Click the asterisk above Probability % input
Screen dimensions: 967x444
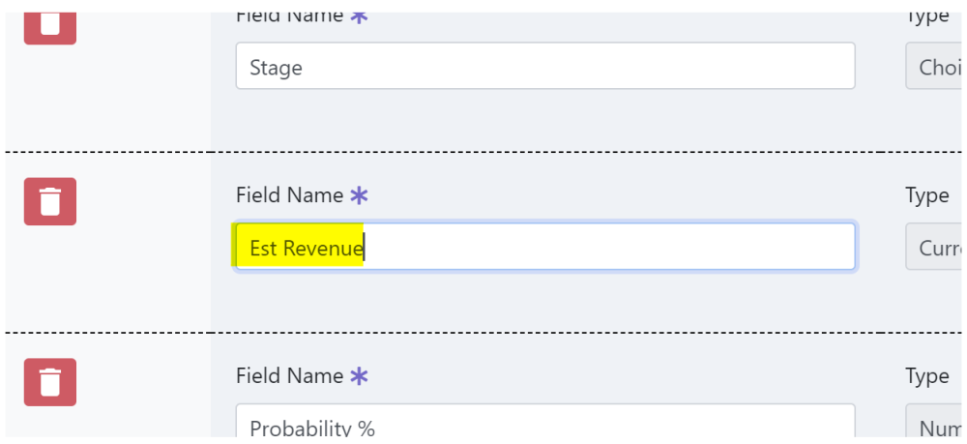tap(359, 376)
